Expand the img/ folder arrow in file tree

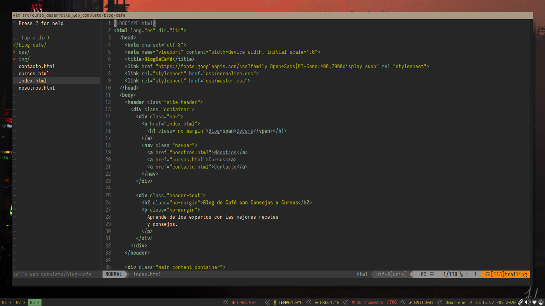(14, 59)
